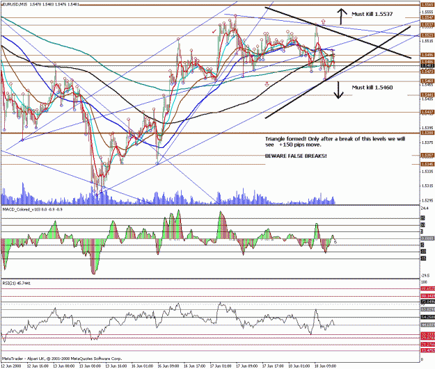Select the red check mark chart object
This screenshot has height=369, width=435.
pos(214,31)
